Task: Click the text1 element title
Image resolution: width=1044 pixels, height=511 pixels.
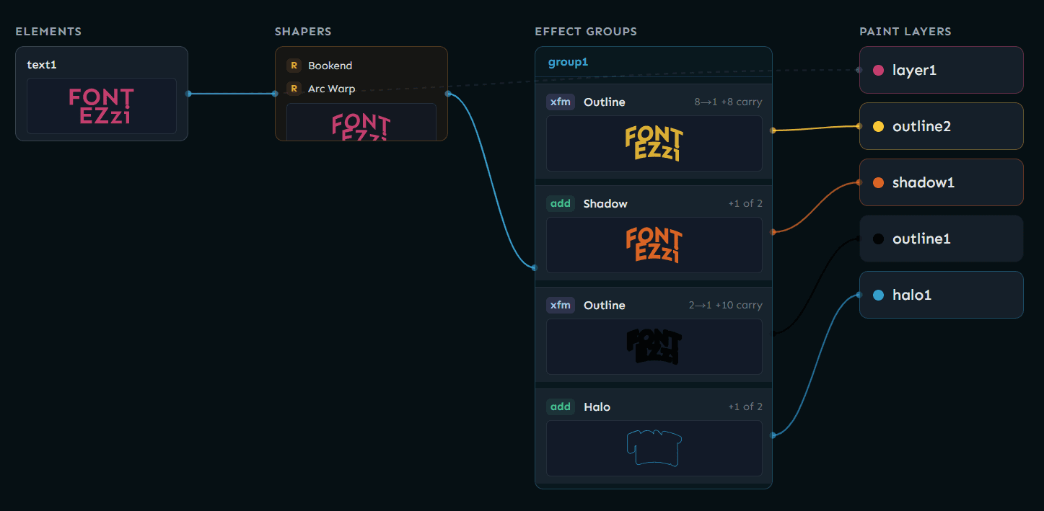Action: coord(42,65)
